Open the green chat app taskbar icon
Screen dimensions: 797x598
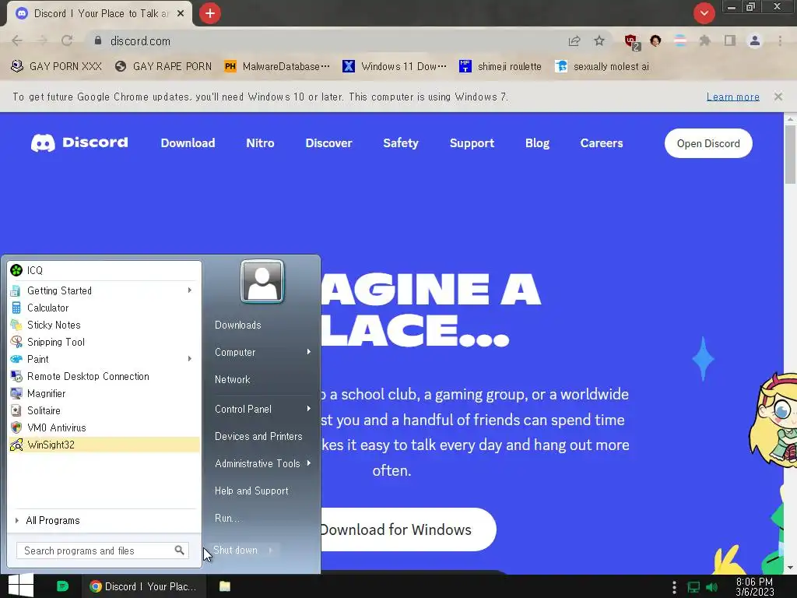(x=62, y=586)
